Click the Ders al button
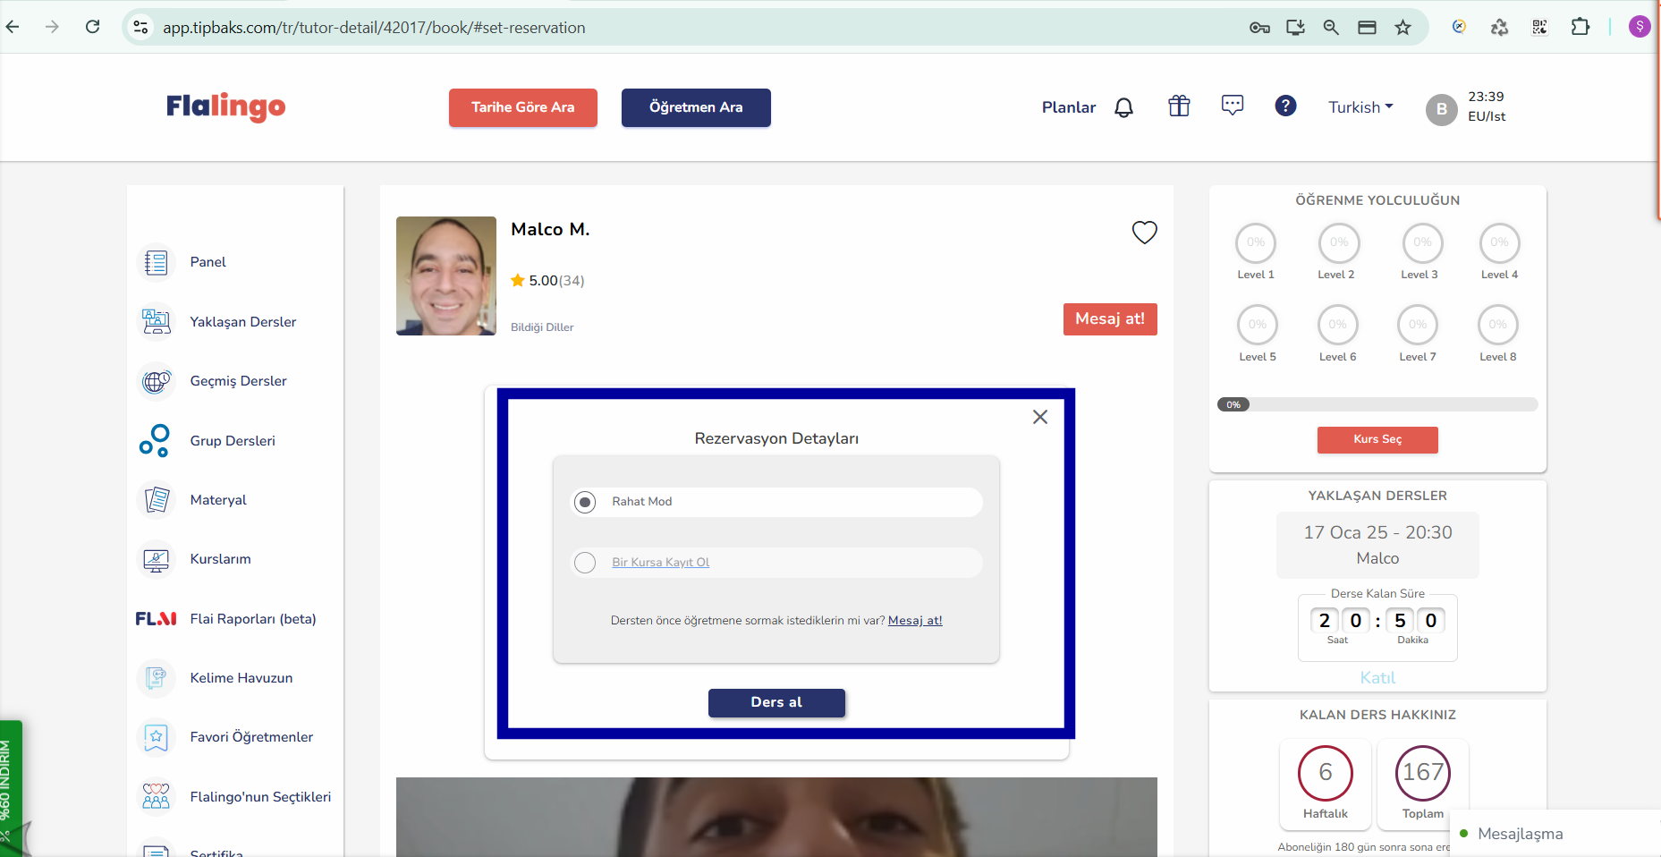1661x857 pixels. 776,702
